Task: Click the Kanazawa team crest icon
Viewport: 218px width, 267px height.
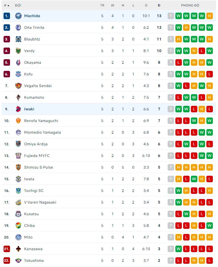Action: click(x=18, y=249)
